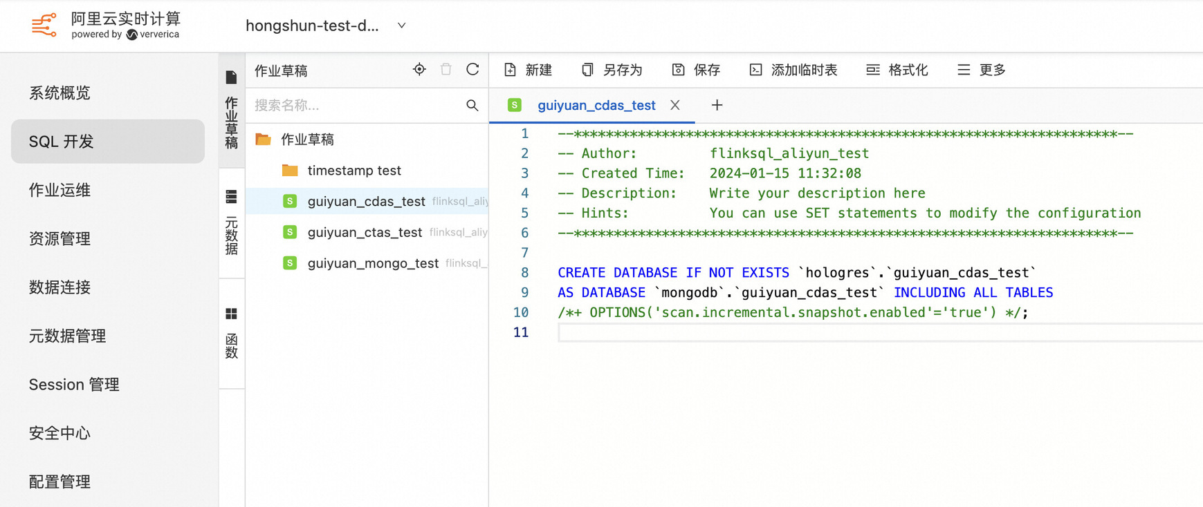Select SQL 开发 in the sidebar

pyautogui.click(x=108, y=142)
